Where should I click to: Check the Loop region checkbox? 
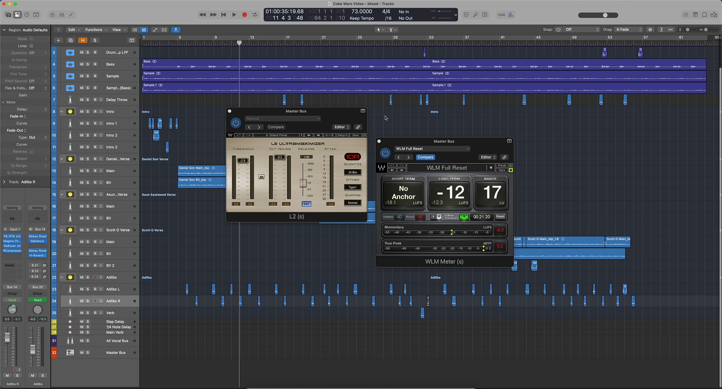pyautogui.click(x=31, y=45)
